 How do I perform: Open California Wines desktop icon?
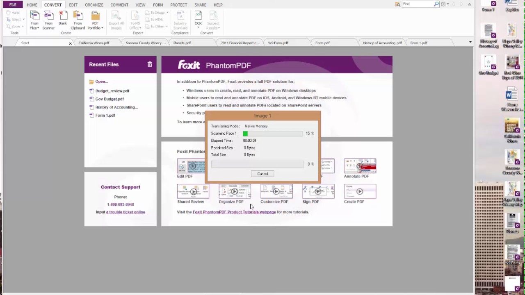coord(512,131)
